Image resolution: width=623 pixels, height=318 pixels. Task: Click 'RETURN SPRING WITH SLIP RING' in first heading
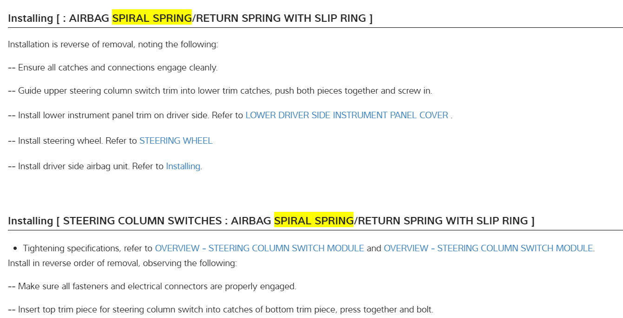coord(281,18)
